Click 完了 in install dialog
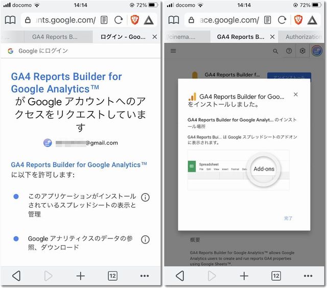Viewport: 327px width, 288px height. coord(288,218)
